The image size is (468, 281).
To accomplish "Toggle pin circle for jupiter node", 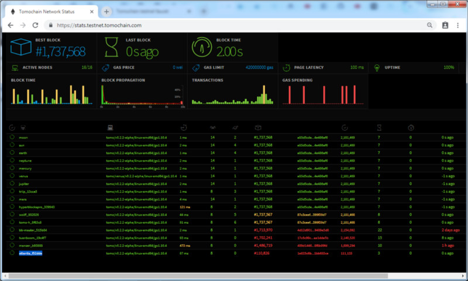I will (x=12, y=183).
